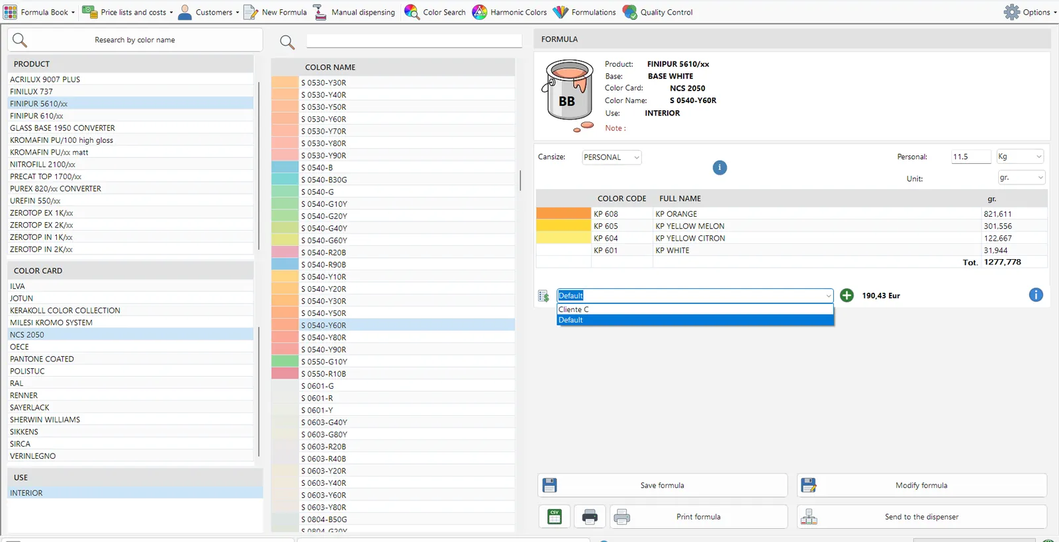Open the Options menu
The width and height of the screenshot is (1059, 542).
pyautogui.click(x=1029, y=12)
